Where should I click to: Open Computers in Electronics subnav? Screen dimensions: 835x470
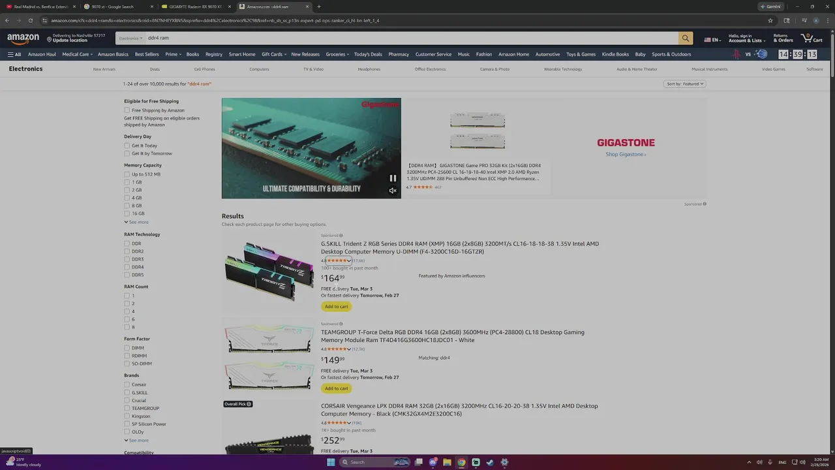[x=259, y=69]
